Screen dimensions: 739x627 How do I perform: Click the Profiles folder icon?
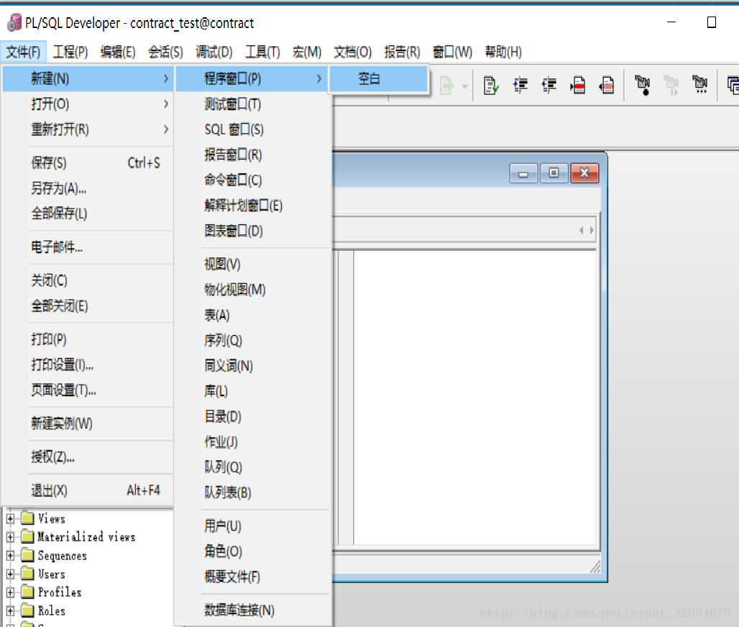tap(28, 592)
